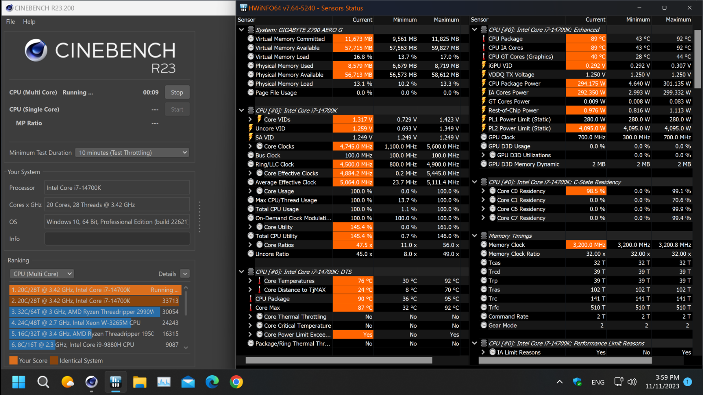Select the Intel Xeon W-3265M ranking row
The height and width of the screenshot is (395, 703).
click(x=95, y=323)
